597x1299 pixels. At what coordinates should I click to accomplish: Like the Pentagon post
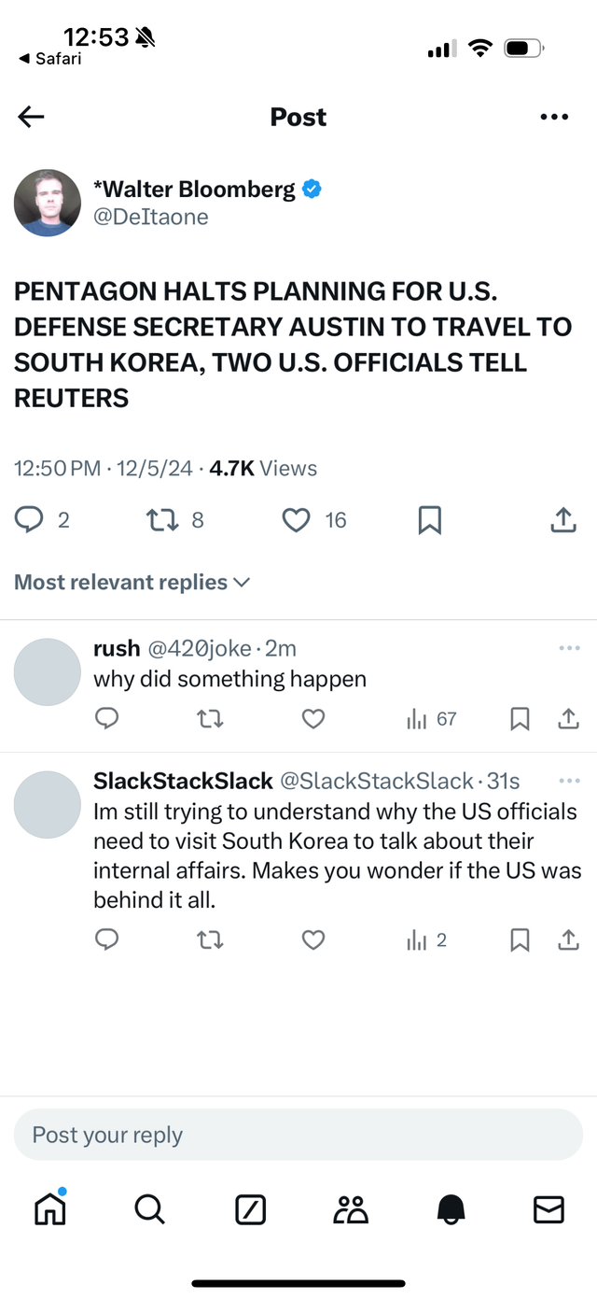tap(295, 520)
